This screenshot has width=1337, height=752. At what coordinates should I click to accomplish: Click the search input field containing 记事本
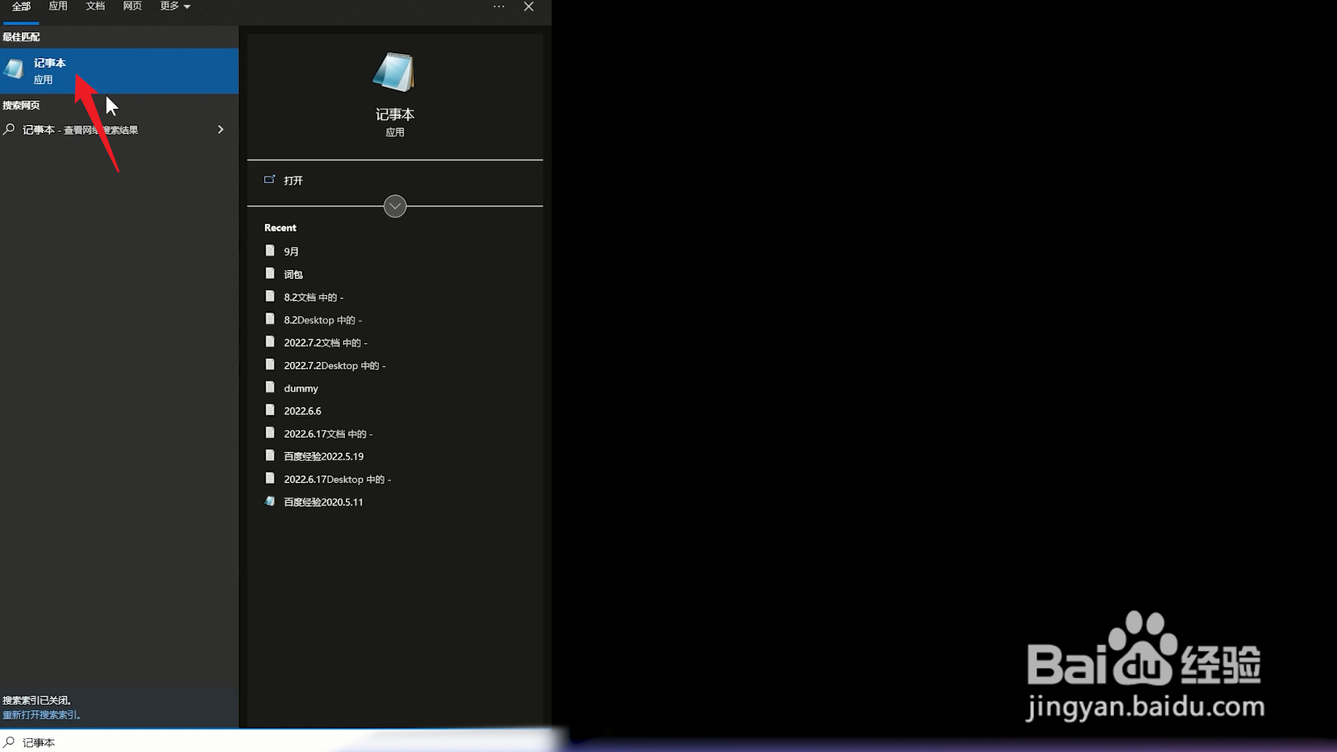coord(276,742)
